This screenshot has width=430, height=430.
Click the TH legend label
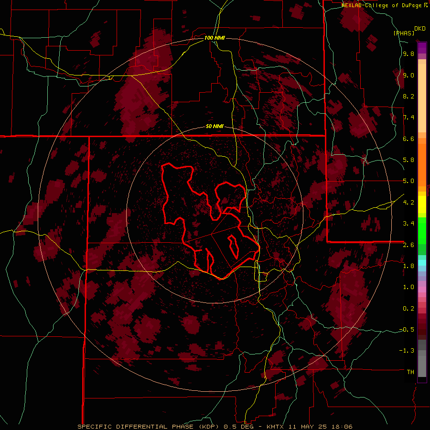tap(410, 372)
